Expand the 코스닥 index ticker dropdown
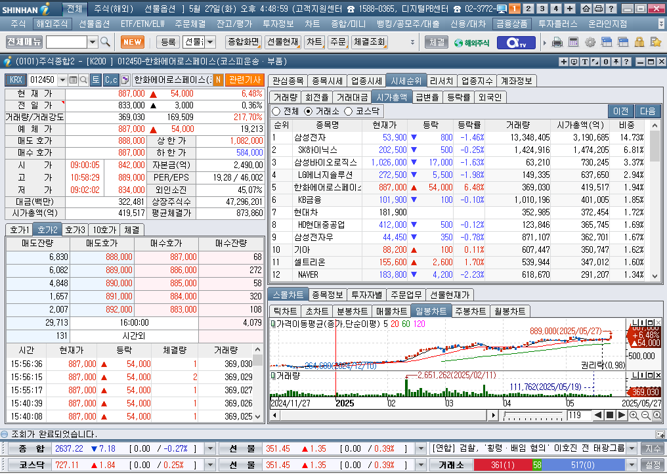The height and width of the screenshot is (474, 667). [x=210, y=465]
